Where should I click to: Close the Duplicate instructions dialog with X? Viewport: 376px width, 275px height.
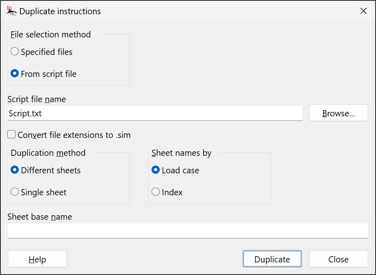click(363, 11)
